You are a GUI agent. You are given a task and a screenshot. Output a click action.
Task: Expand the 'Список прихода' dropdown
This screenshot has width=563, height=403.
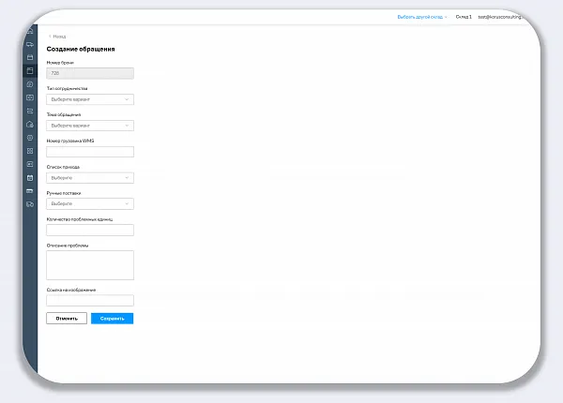[x=90, y=177]
